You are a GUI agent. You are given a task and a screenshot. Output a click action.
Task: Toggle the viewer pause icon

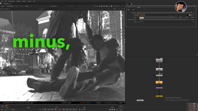(x=111, y=6)
